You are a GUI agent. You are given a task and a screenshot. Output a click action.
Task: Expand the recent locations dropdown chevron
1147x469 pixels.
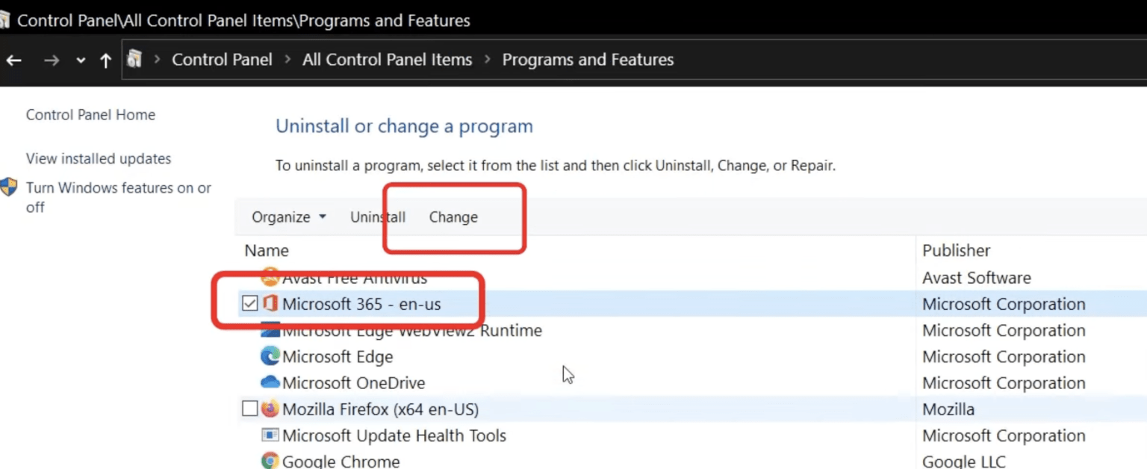81,60
